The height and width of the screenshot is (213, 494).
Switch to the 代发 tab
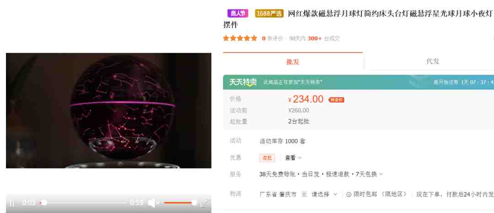click(x=433, y=61)
